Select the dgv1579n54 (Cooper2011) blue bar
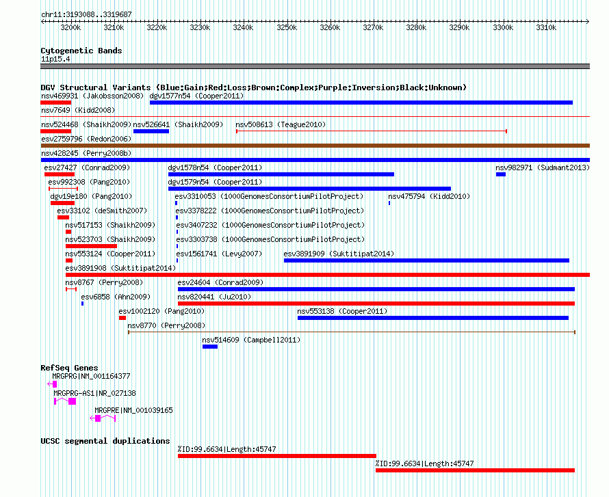 click(x=309, y=189)
